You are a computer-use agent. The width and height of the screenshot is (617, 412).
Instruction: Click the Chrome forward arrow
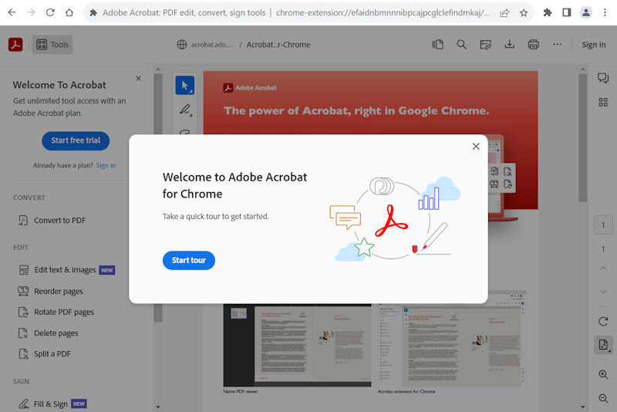[x=31, y=12]
